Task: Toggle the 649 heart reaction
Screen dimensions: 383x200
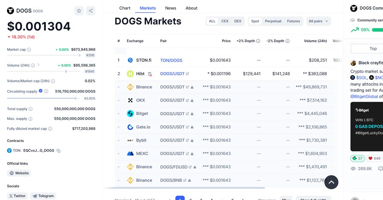Action: pos(374,158)
